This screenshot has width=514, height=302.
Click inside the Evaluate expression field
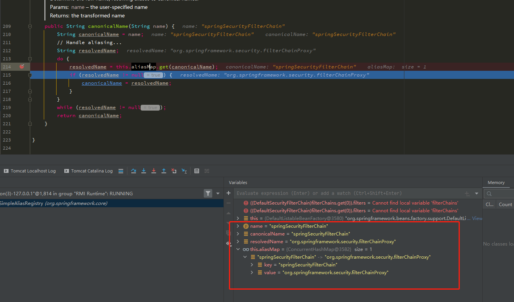click(349, 193)
